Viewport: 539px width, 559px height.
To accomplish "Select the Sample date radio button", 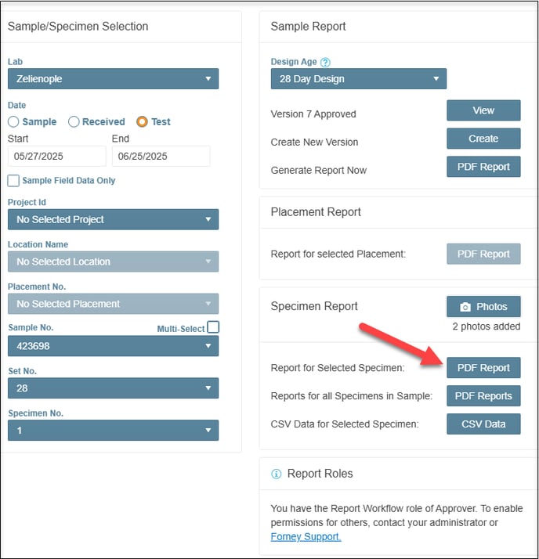I will 13,121.
